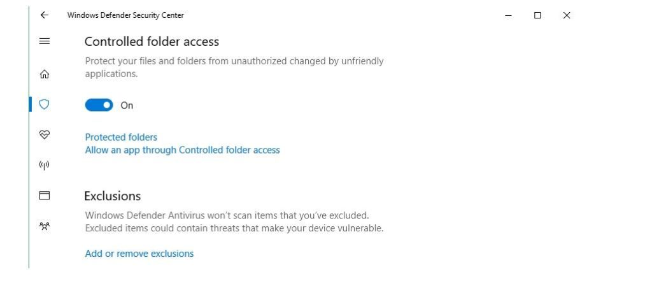This screenshot has height=288, width=652.
Task: Minimize the Security Center window
Action: [x=508, y=15]
